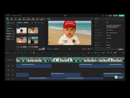Click the Import button in the media panel
The width and height of the screenshot is (130, 98).
pyautogui.click(x=19, y=23)
